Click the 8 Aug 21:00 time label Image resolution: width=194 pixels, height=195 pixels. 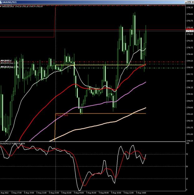(x=41, y=193)
